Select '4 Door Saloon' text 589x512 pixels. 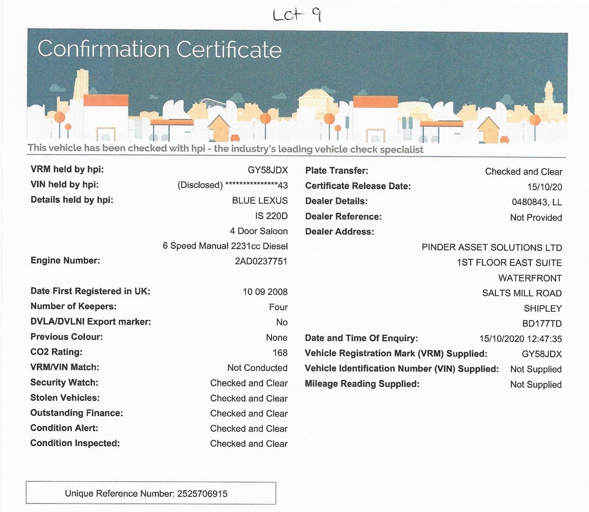259,231
